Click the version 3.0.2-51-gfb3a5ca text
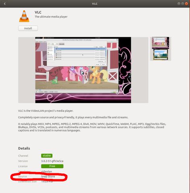This screenshot has width=190, height=193. (x=52, y=161)
